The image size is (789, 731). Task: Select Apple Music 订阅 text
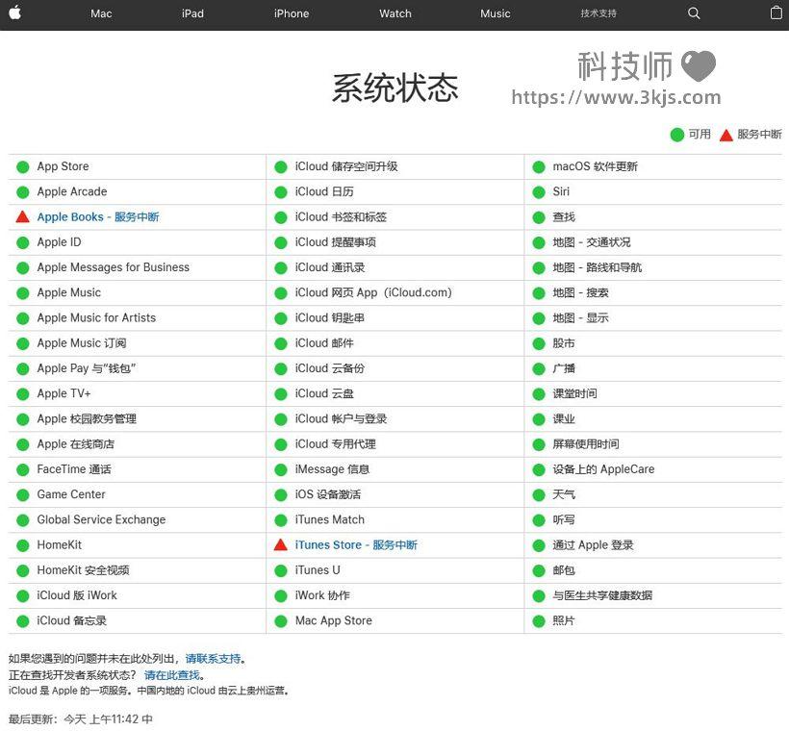tap(82, 343)
